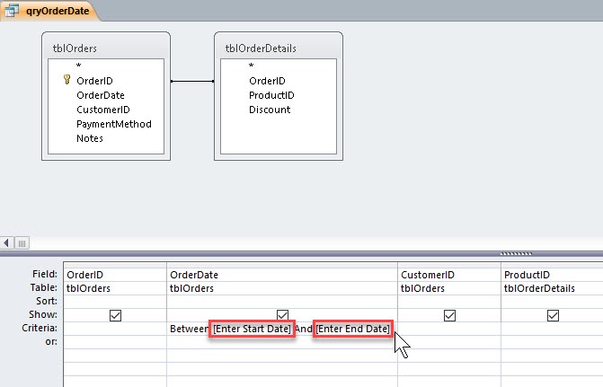
Task: Uncheck Show box for OrderDate column
Action: [x=282, y=315]
